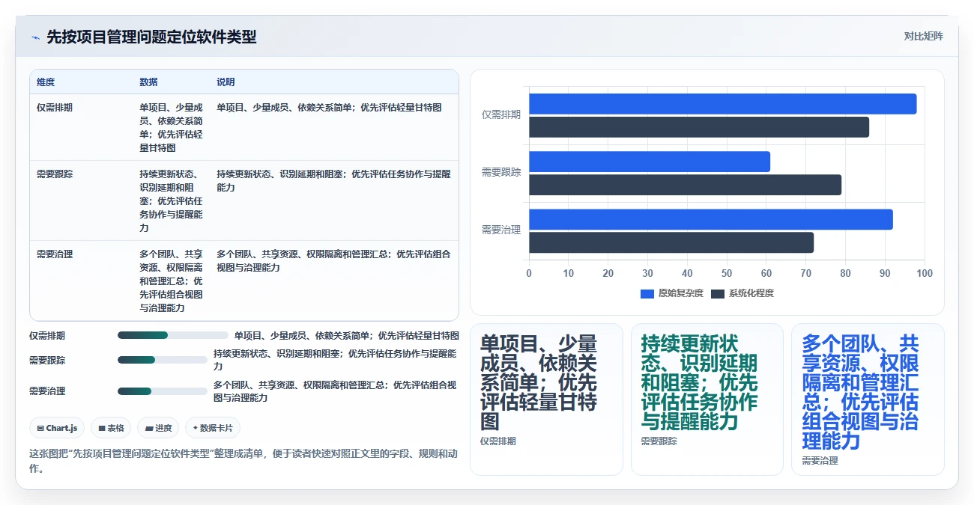Click the 需要跟踪 progress row label
974x505 pixels.
click(47, 360)
